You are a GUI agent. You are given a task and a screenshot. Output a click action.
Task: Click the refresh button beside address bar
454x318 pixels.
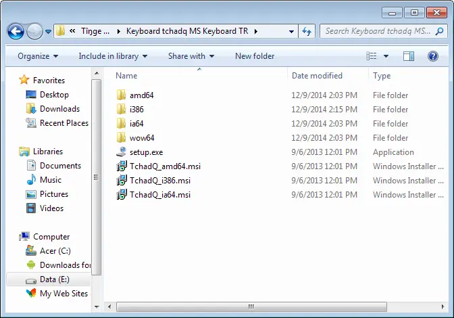click(x=307, y=31)
